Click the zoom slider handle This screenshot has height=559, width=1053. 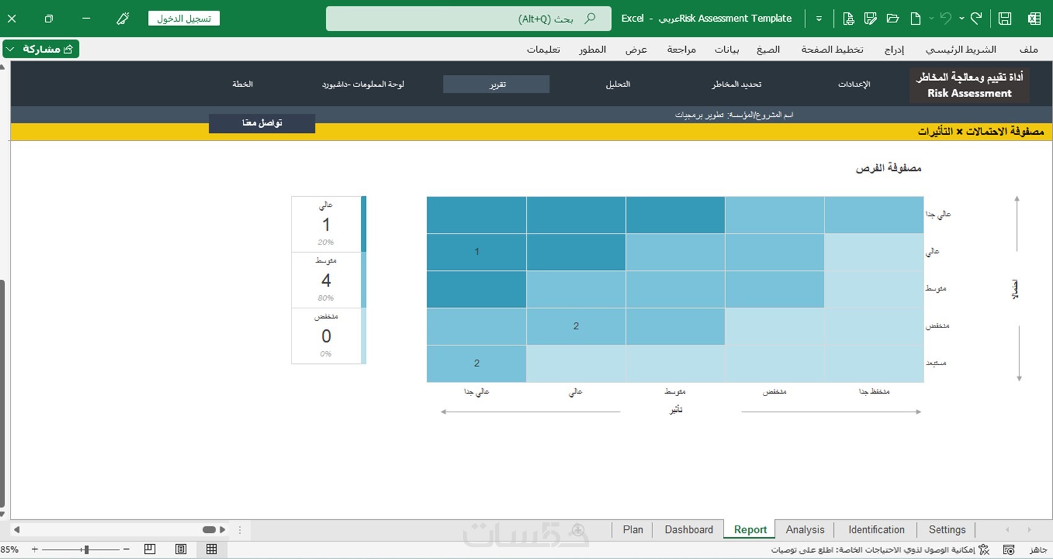pos(87,549)
